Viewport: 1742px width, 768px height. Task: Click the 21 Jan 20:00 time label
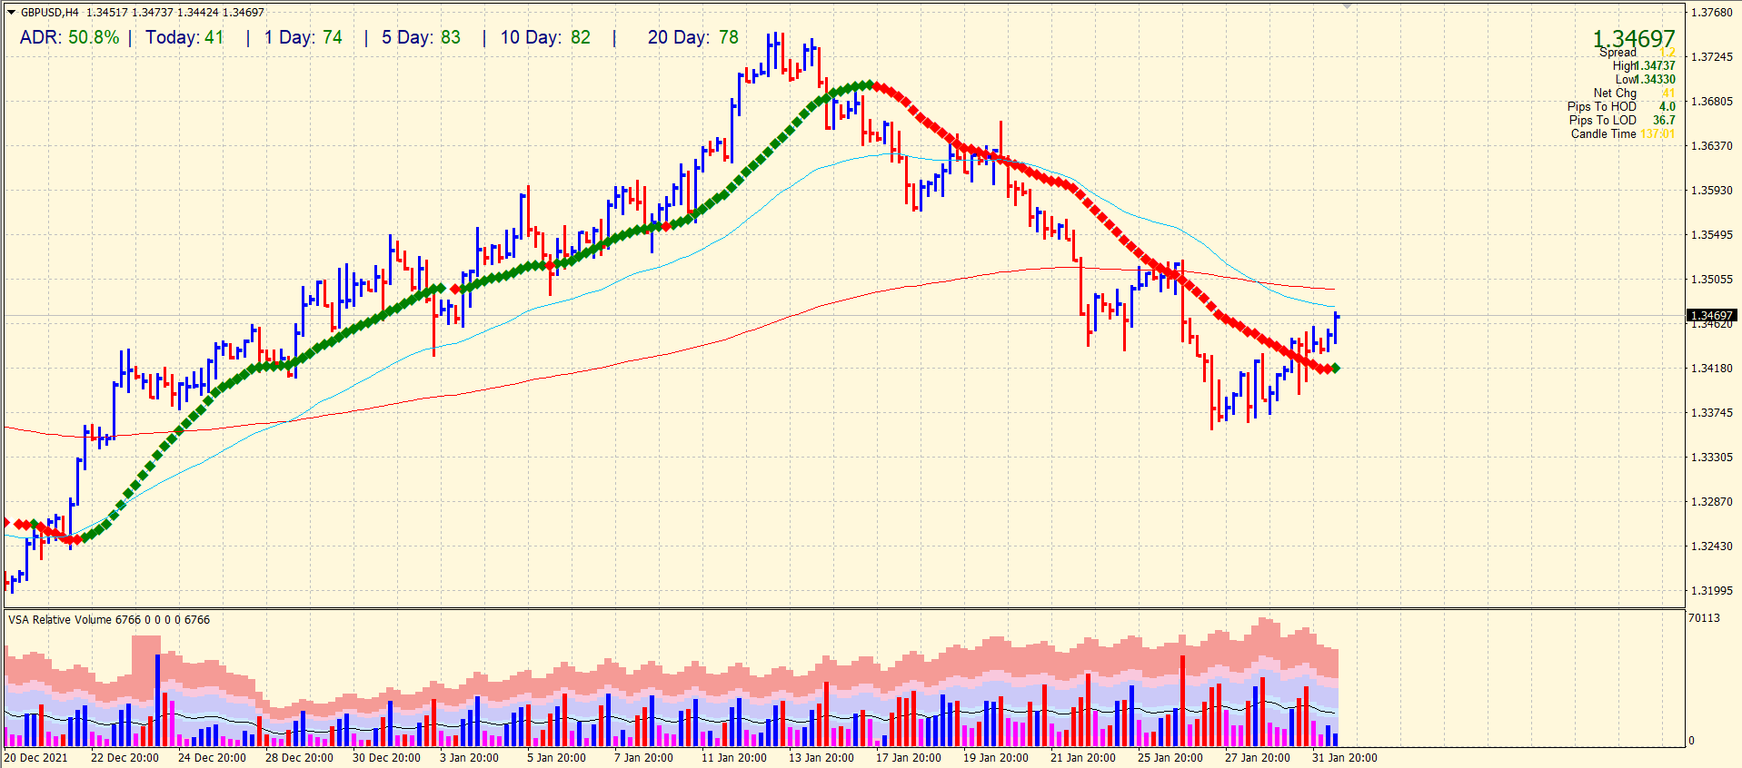pos(1083,757)
